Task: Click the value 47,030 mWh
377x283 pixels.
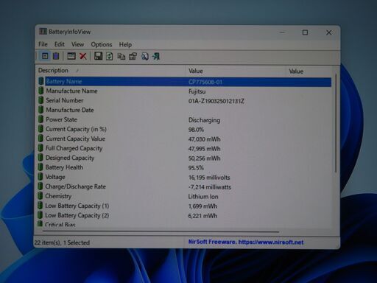Action: (204, 139)
